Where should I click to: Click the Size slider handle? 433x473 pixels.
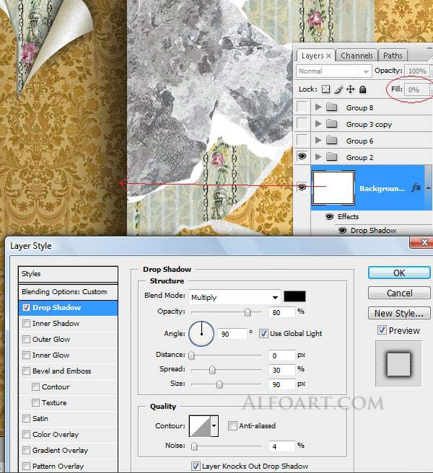pyautogui.click(x=219, y=384)
